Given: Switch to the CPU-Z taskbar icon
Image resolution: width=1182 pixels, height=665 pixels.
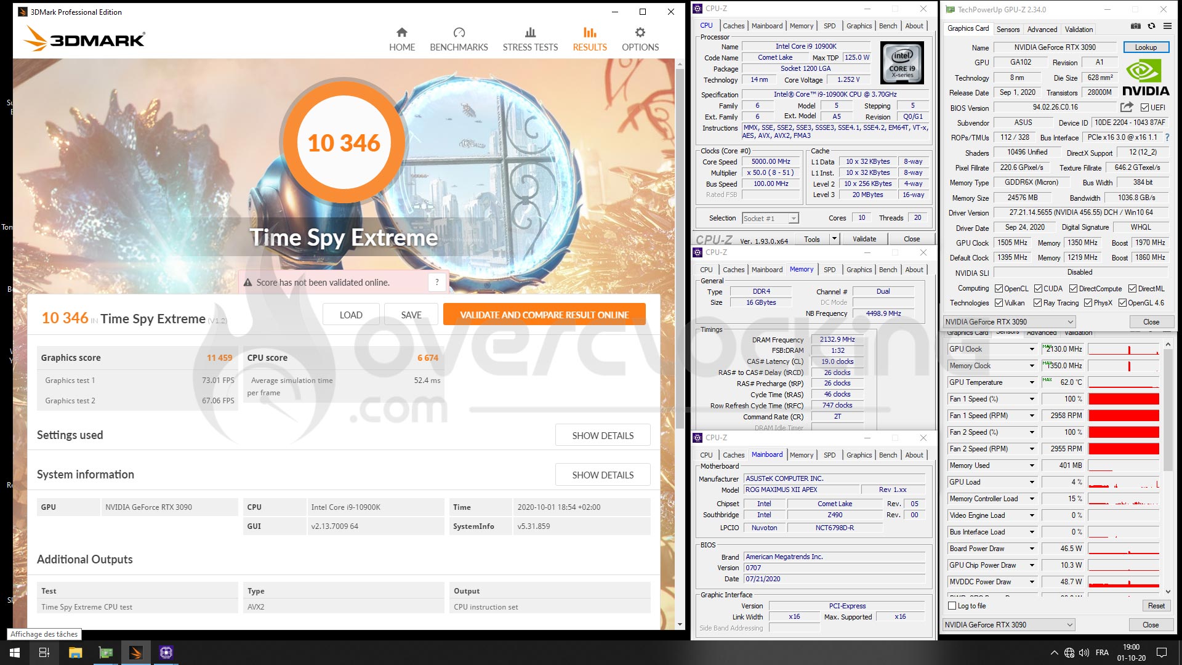Looking at the screenshot, I should tap(166, 653).
